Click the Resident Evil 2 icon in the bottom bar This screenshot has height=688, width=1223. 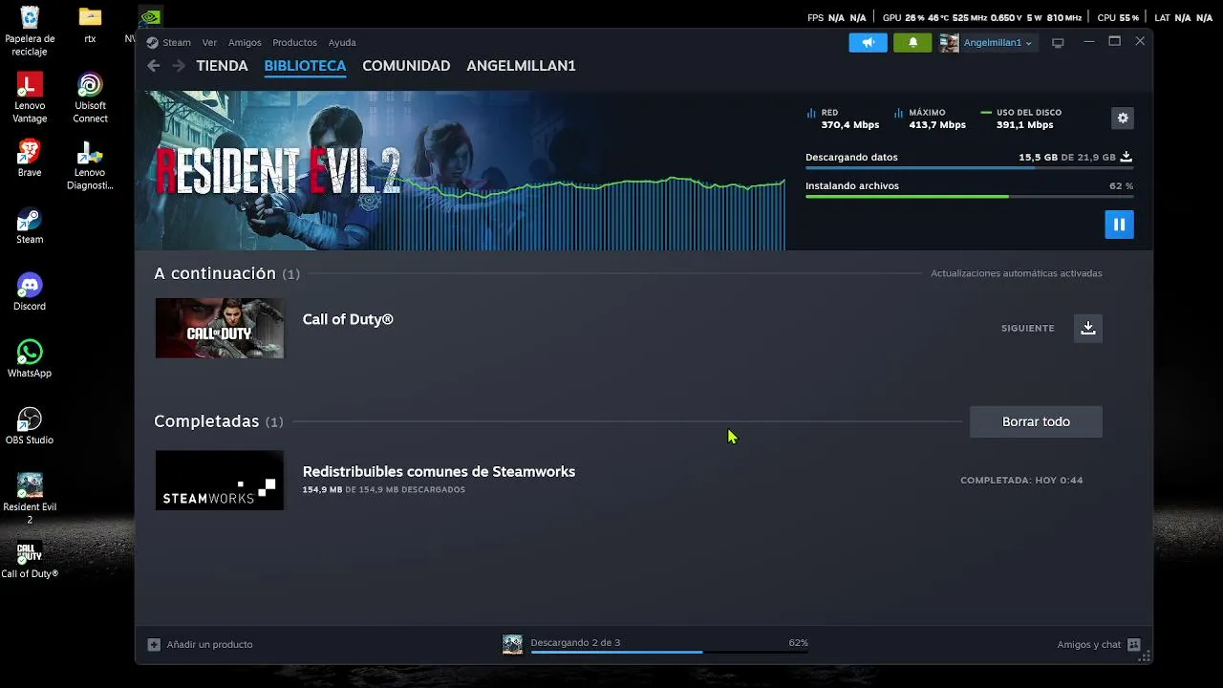tap(513, 644)
